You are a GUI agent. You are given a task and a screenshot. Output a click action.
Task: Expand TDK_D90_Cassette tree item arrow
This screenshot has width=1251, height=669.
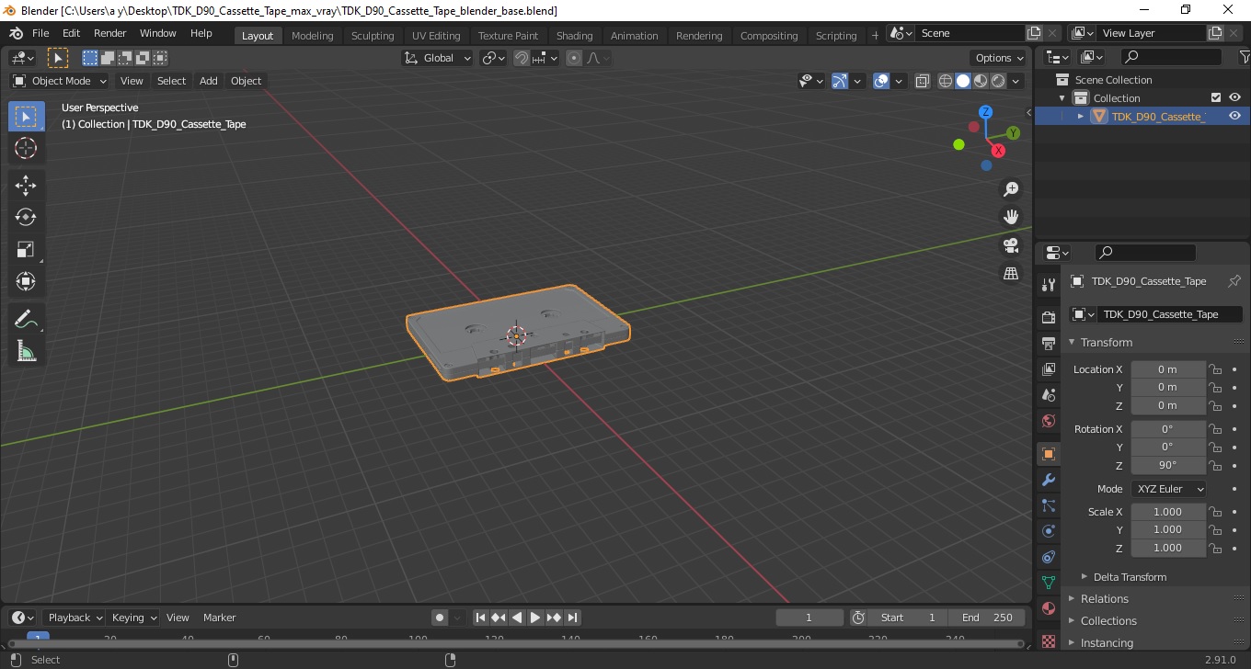(x=1081, y=116)
